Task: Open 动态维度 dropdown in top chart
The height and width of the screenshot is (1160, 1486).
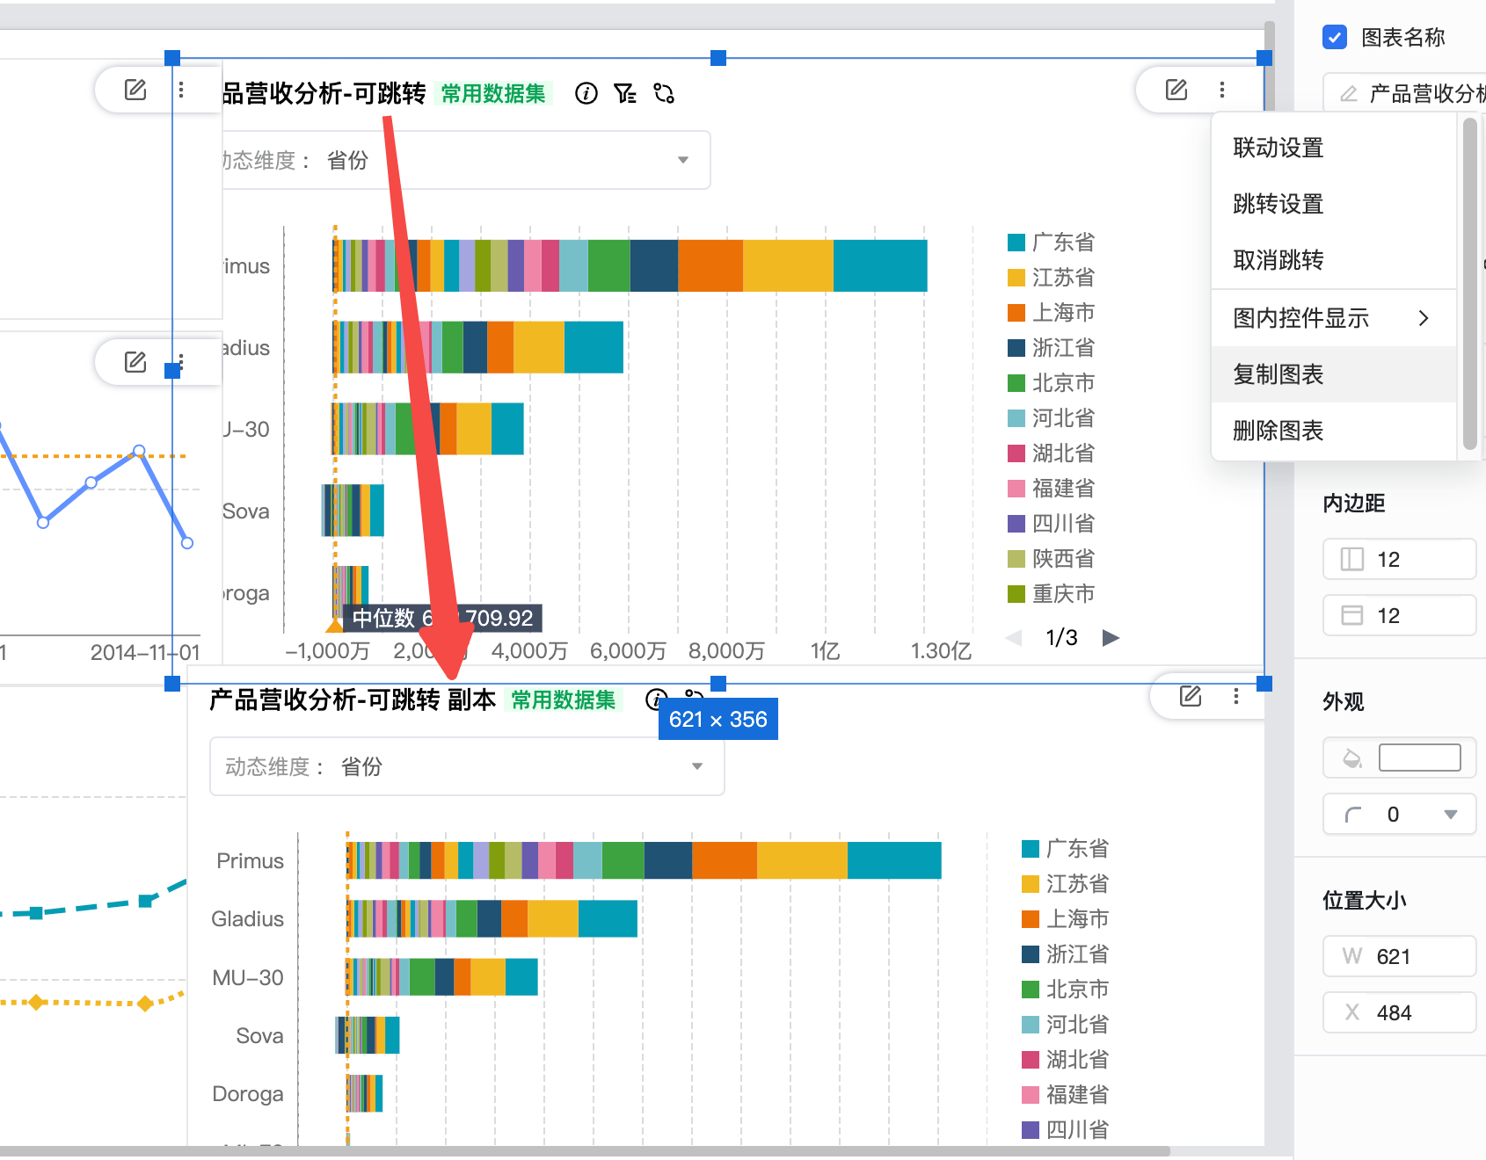Action: point(466,160)
